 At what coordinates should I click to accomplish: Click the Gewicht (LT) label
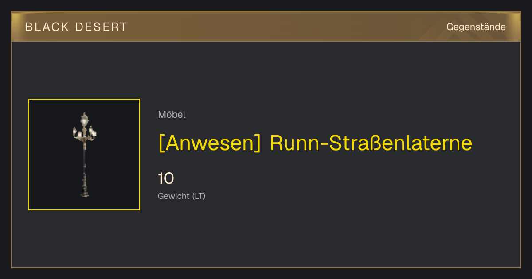tap(182, 196)
